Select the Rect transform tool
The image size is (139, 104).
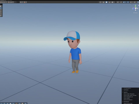tap(1, 14)
